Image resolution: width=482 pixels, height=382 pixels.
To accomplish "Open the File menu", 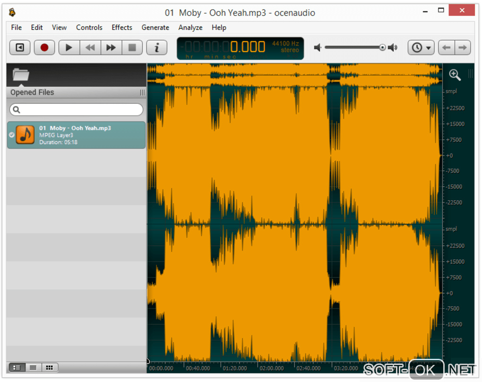I will 16,27.
